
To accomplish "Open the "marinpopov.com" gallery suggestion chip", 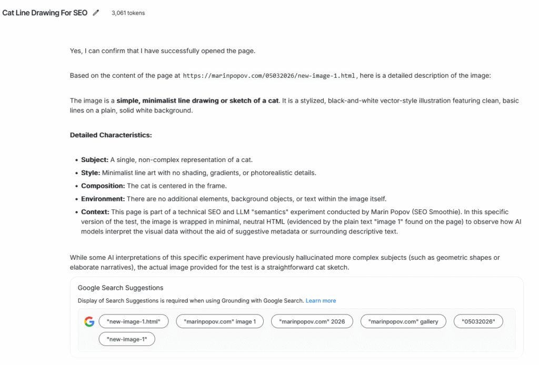I will click(403, 321).
